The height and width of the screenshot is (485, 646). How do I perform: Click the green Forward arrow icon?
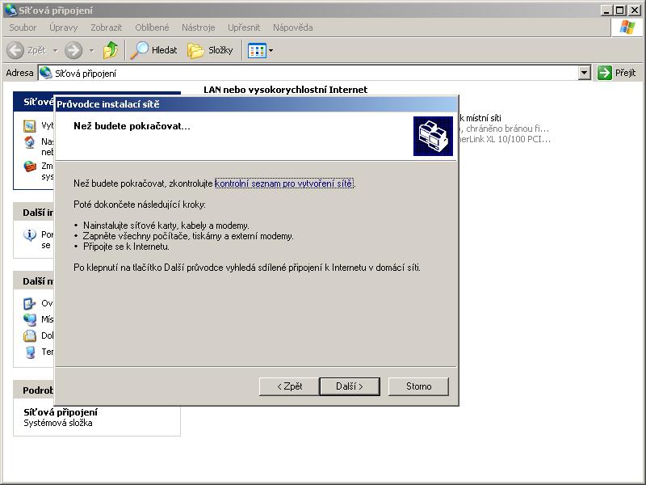[x=73, y=50]
